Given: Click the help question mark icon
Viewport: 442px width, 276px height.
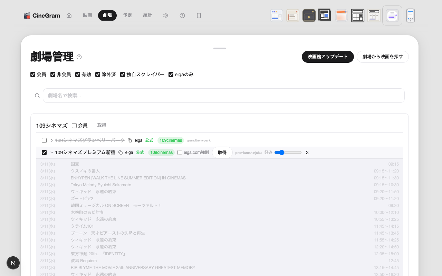Looking at the screenshot, I should (x=182, y=16).
